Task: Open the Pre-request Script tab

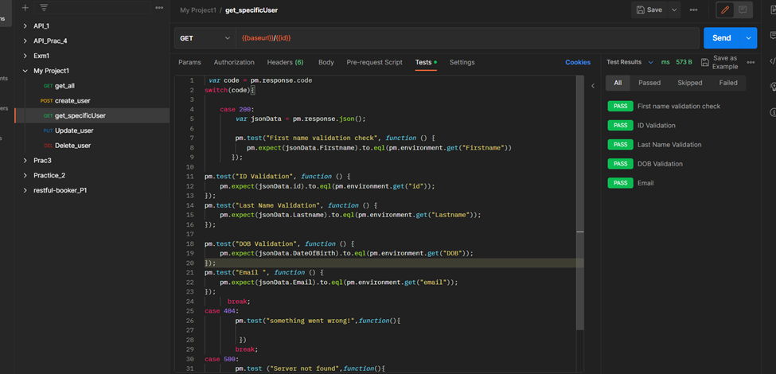Action: click(x=374, y=62)
